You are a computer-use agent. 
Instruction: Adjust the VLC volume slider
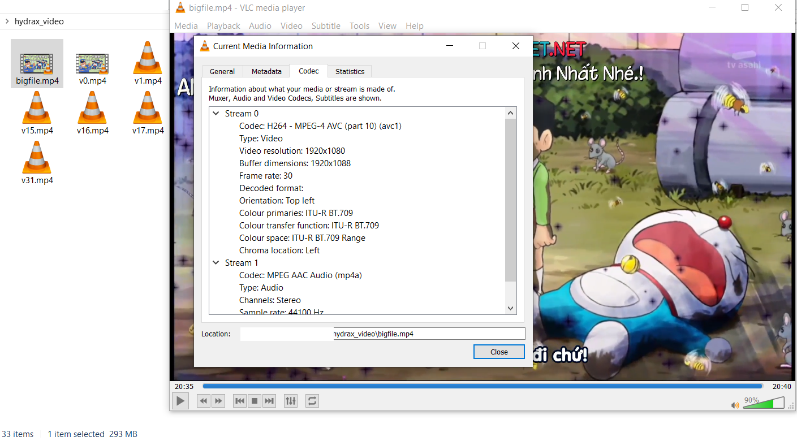coord(763,403)
